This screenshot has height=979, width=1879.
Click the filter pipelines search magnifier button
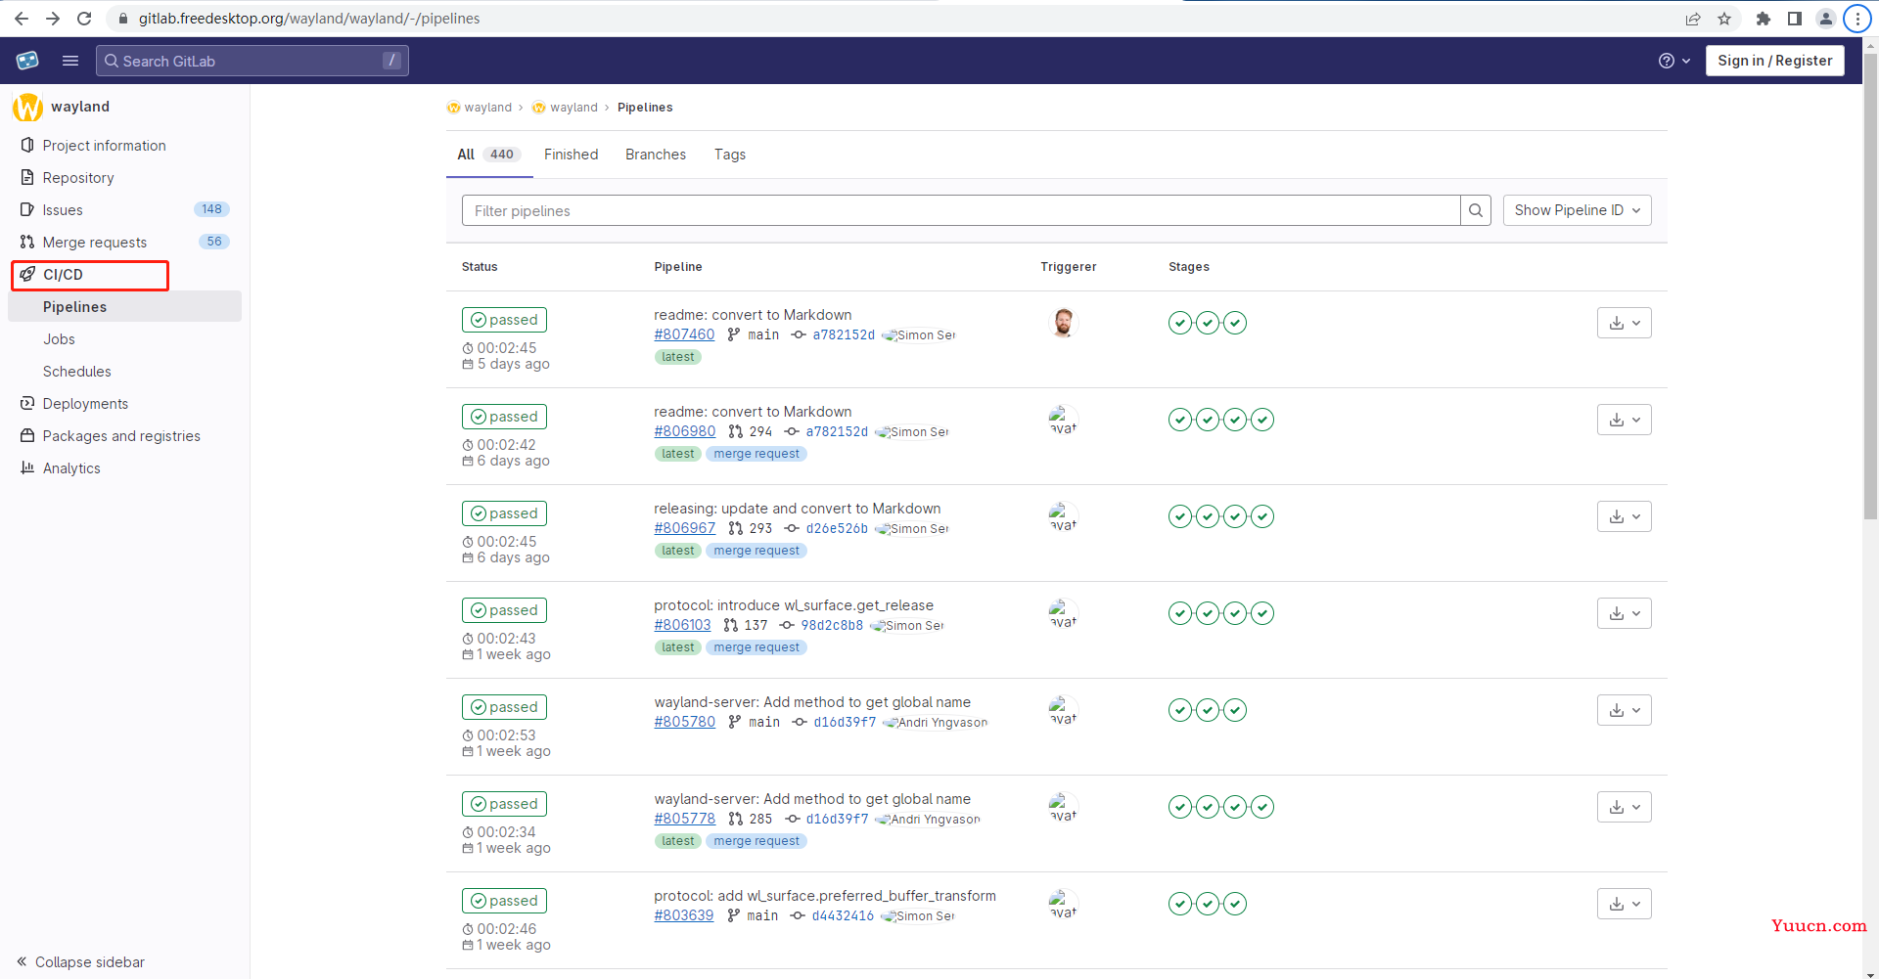point(1476,210)
